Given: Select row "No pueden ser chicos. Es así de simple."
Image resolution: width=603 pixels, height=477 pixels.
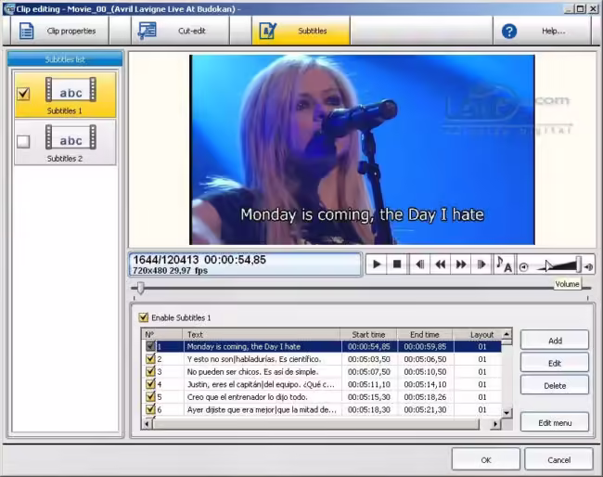Looking at the screenshot, I should pyautogui.click(x=322, y=371).
